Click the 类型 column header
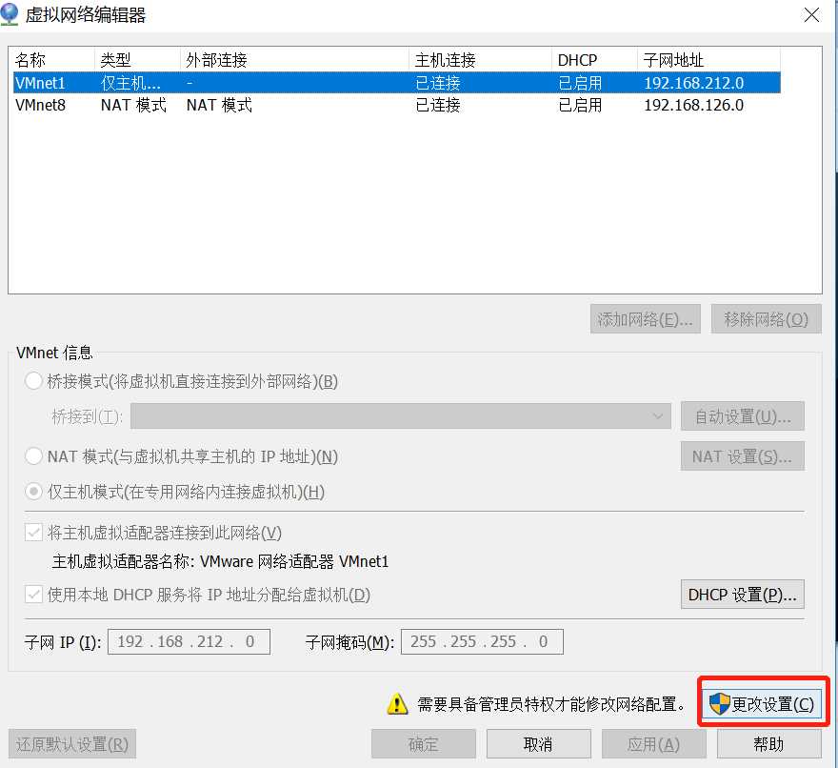The image size is (838, 768). [x=137, y=60]
